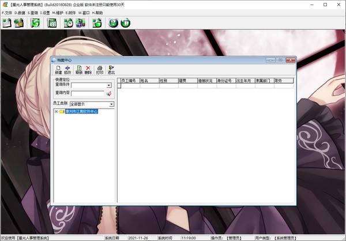Click the 删除 (Delete) red X icon
This screenshot has height=241, width=346.
point(88,70)
